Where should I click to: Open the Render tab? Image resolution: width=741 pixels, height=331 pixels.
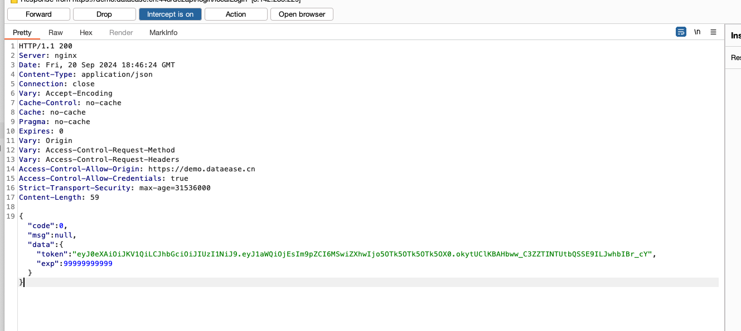(x=121, y=33)
